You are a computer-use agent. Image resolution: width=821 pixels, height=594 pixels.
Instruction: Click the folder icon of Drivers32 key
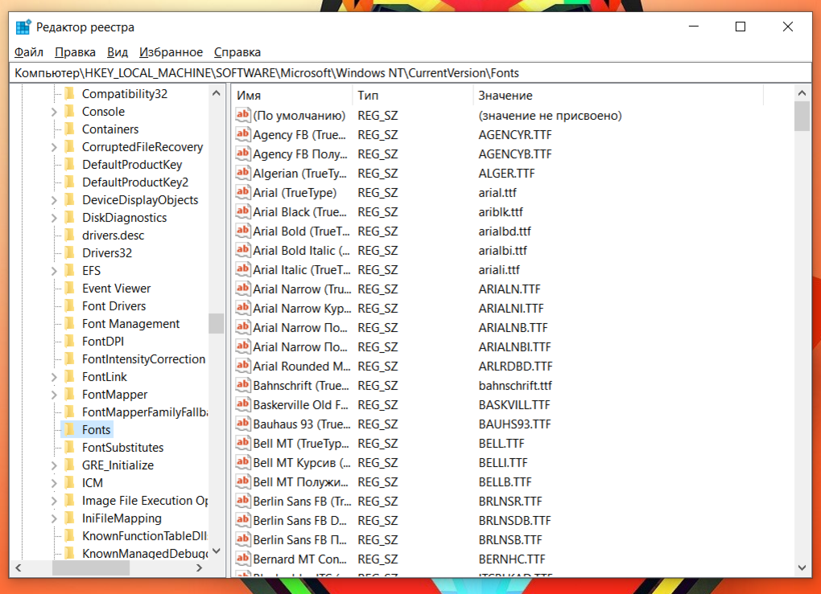70,252
